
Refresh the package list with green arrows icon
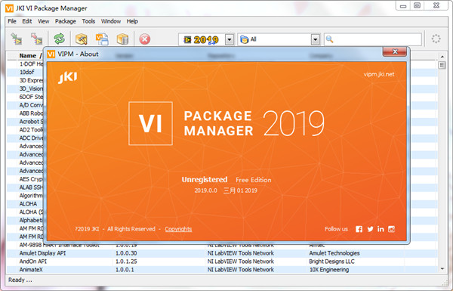point(59,39)
